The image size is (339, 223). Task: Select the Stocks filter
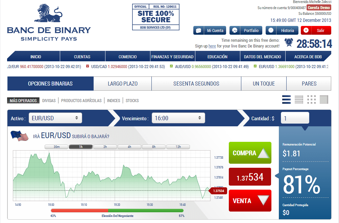[x=132, y=101]
